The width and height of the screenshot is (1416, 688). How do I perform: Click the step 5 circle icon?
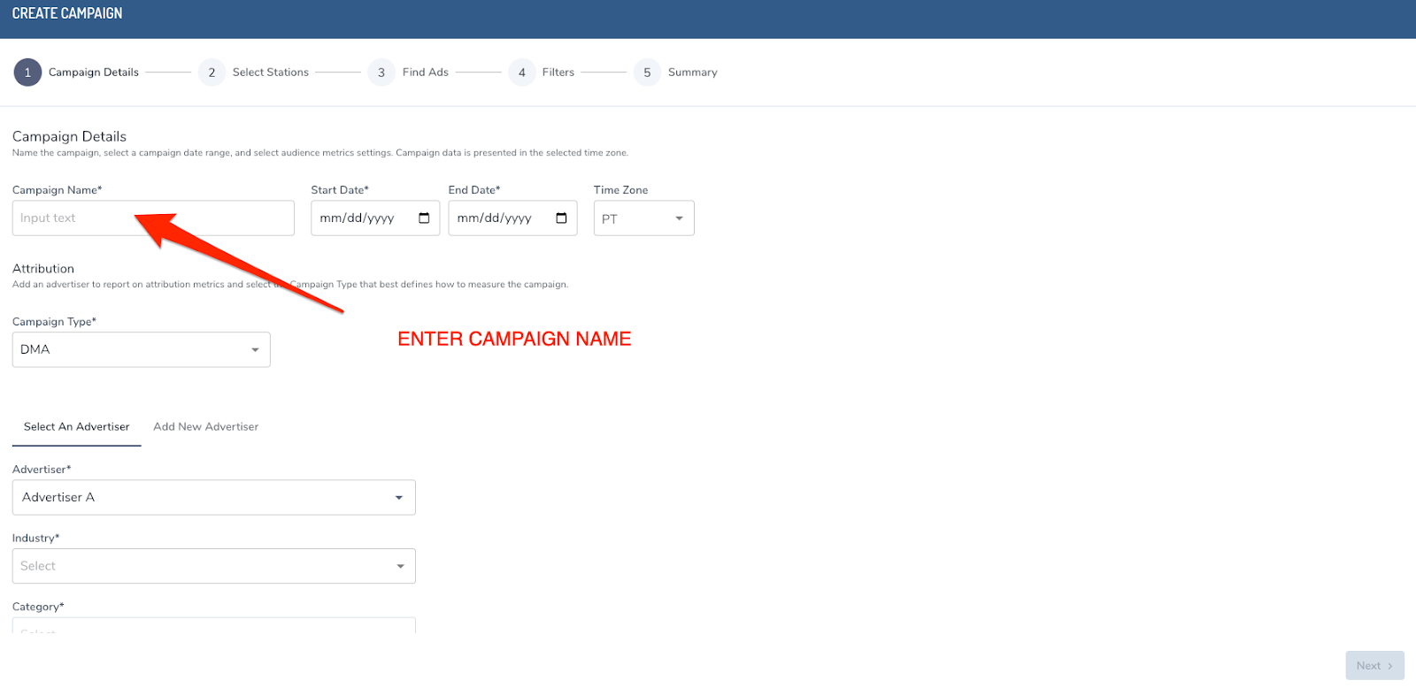pyautogui.click(x=647, y=73)
